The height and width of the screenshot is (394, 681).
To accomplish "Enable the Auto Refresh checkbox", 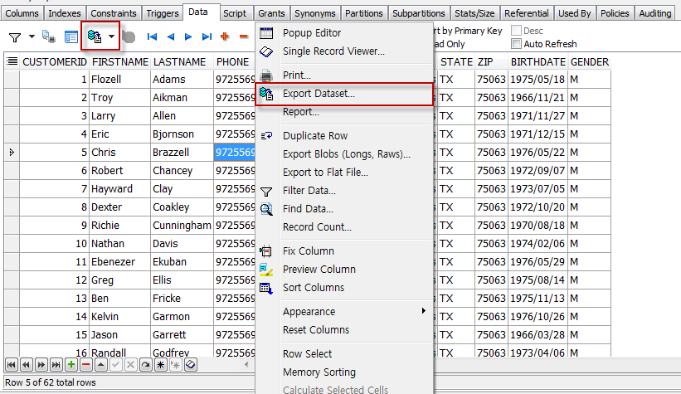I will (517, 44).
